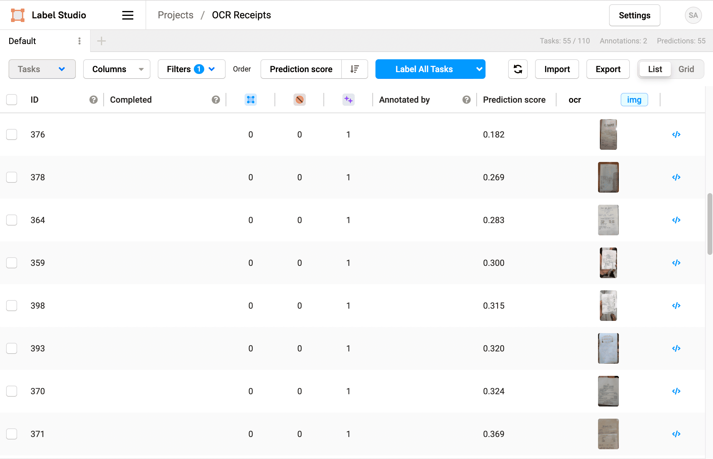Click the cancelled annotations column icon
The image size is (713, 459).
click(x=299, y=100)
